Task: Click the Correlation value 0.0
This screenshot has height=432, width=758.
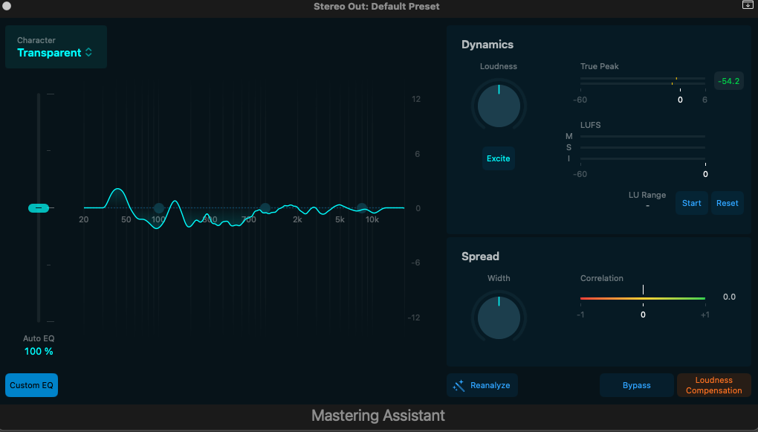Action: 729,297
